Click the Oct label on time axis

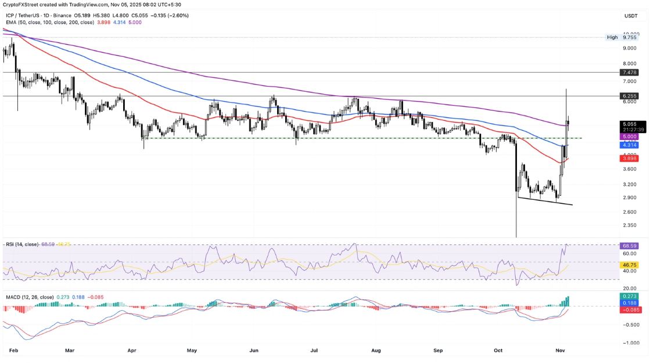click(x=498, y=351)
